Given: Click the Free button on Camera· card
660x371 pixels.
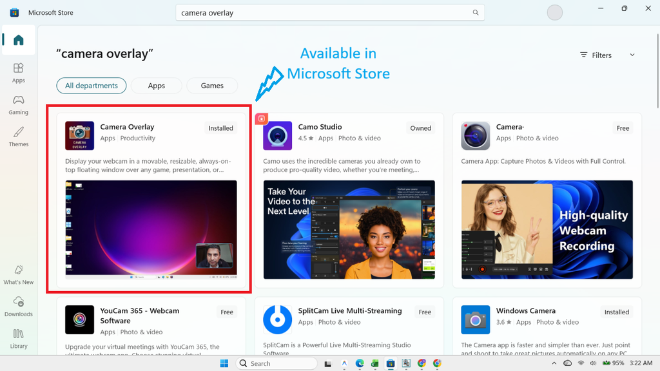Looking at the screenshot, I should click(x=623, y=128).
